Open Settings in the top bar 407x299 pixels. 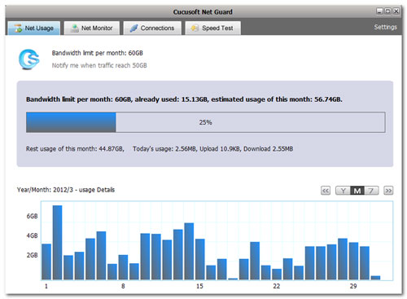pos(385,27)
